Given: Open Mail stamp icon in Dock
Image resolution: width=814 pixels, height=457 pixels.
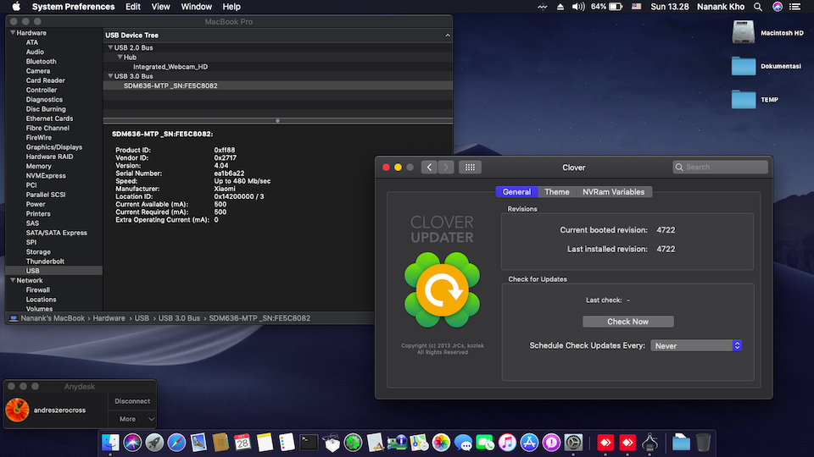Looking at the screenshot, I should (198, 443).
